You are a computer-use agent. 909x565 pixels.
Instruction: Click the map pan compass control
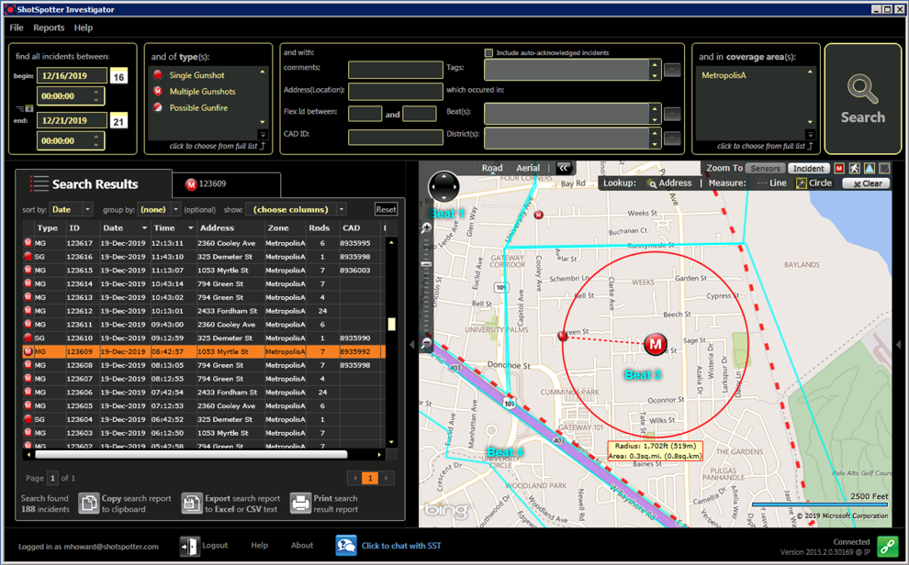click(x=444, y=186)
